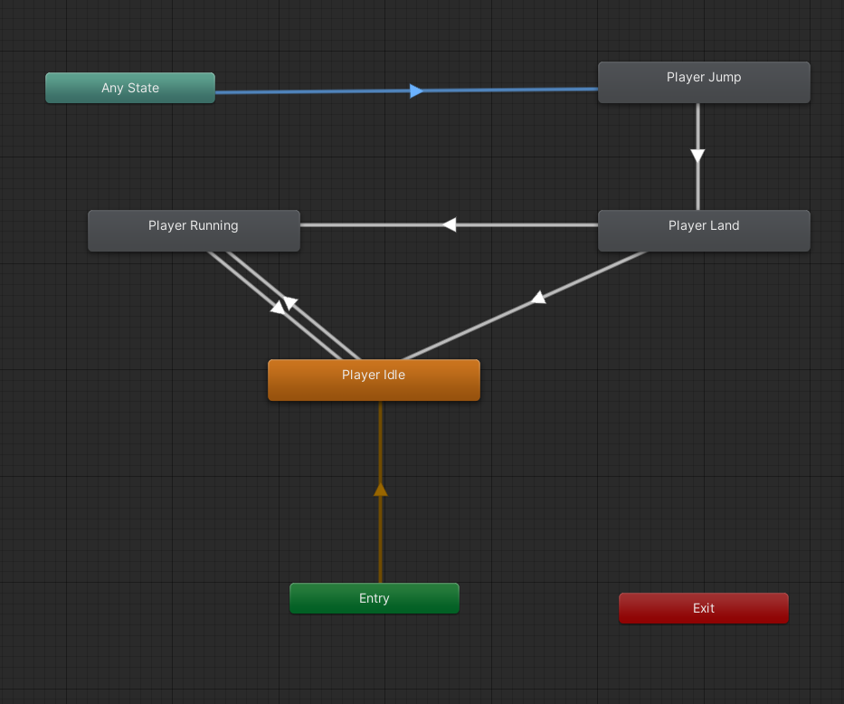Click arrowhead pointing from Idle toward Running
844x704 pixels.
[x=289, y=303]
